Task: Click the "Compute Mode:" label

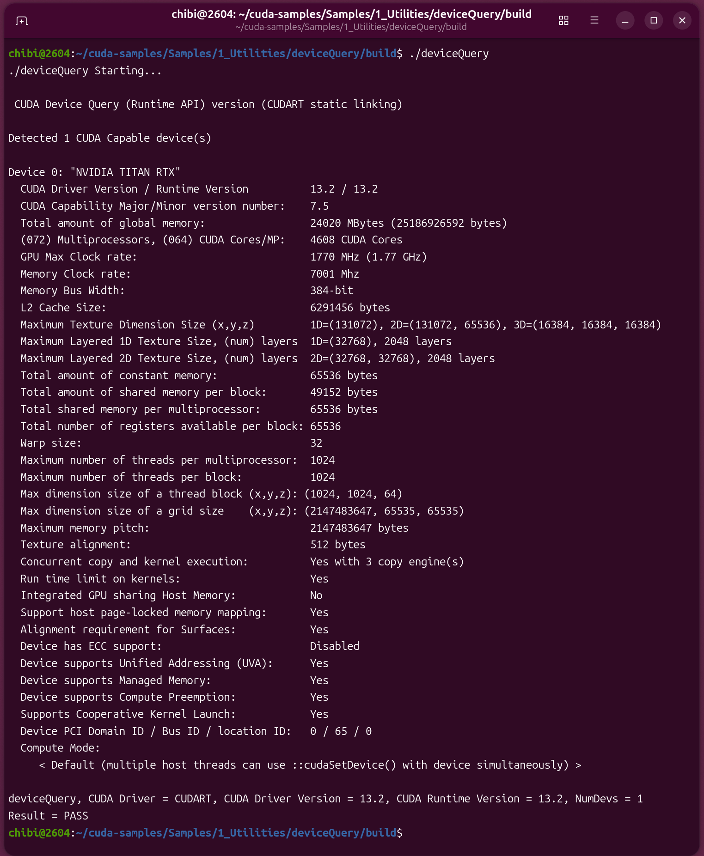Action: (60, 748)
